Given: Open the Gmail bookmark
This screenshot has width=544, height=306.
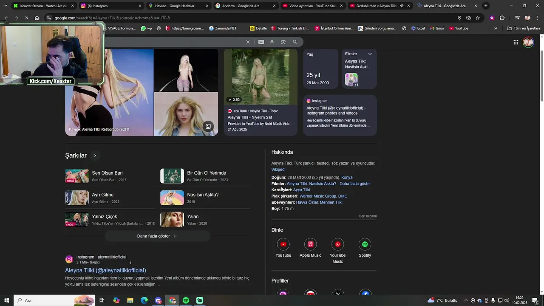Looking at the screenshot, I should (x=436, y=28).
